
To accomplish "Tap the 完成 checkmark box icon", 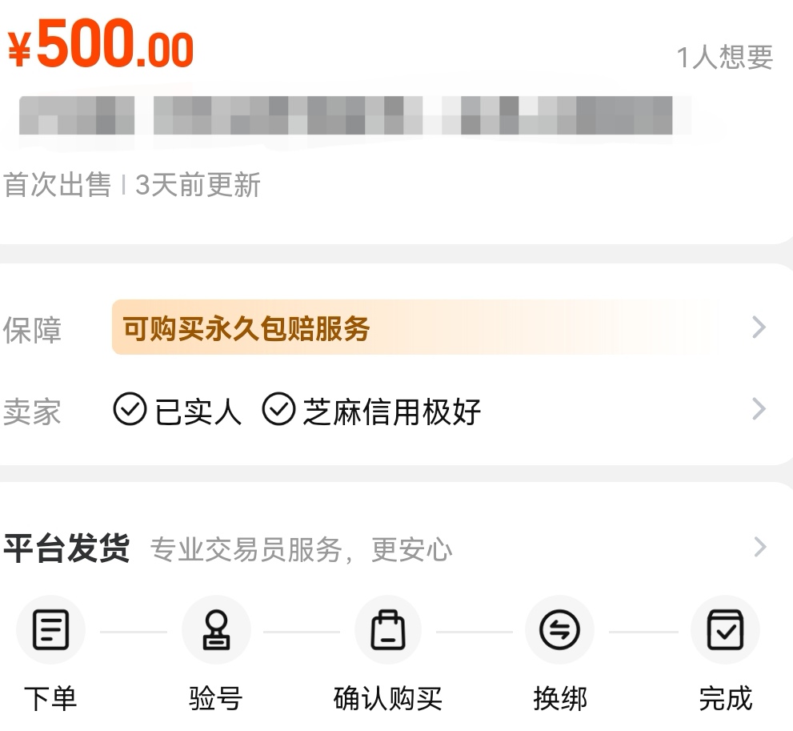I will (x=725, y=630).
